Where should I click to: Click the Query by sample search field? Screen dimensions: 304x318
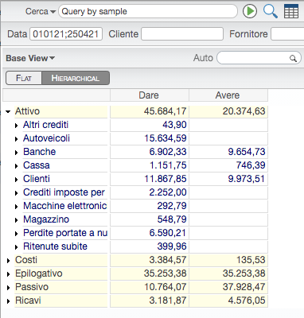point(148,11)
